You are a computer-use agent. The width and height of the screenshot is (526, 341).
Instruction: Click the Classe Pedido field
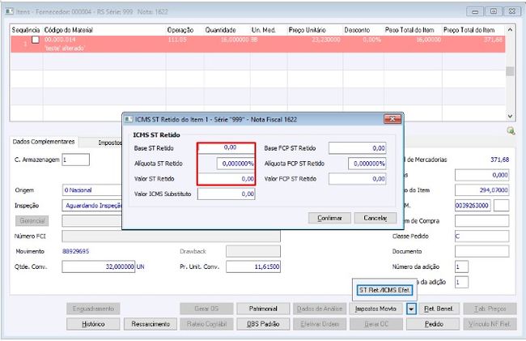[482, 237]
